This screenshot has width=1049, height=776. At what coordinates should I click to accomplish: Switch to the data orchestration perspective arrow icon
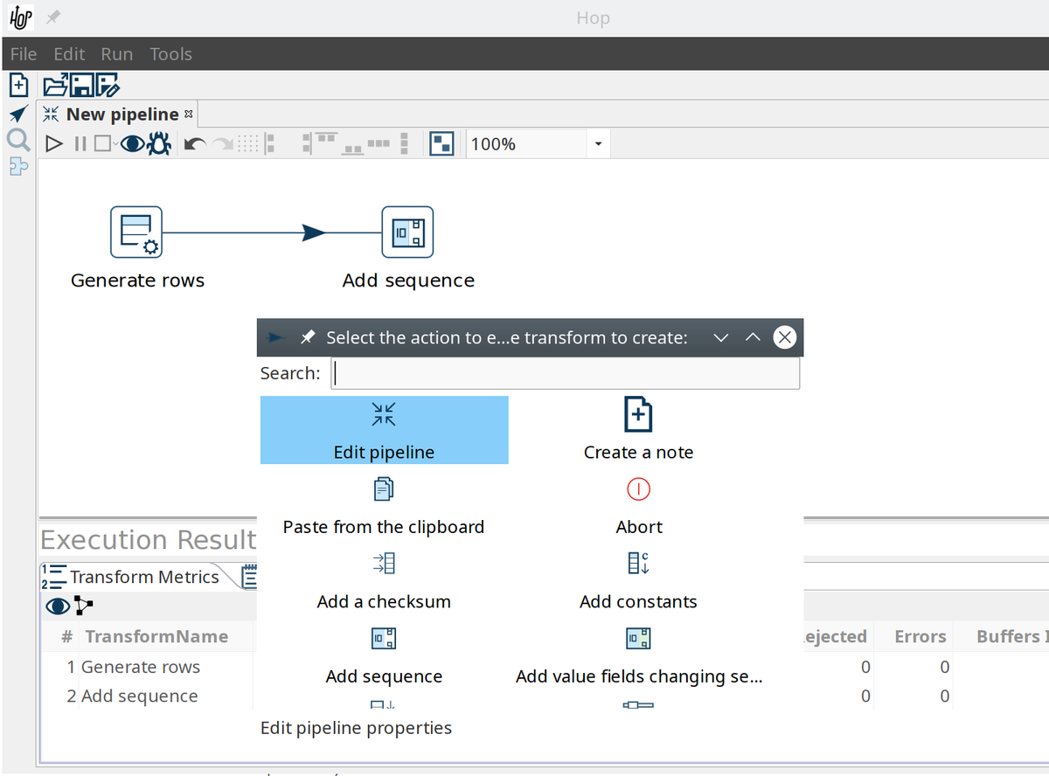[x=18, y=114]
